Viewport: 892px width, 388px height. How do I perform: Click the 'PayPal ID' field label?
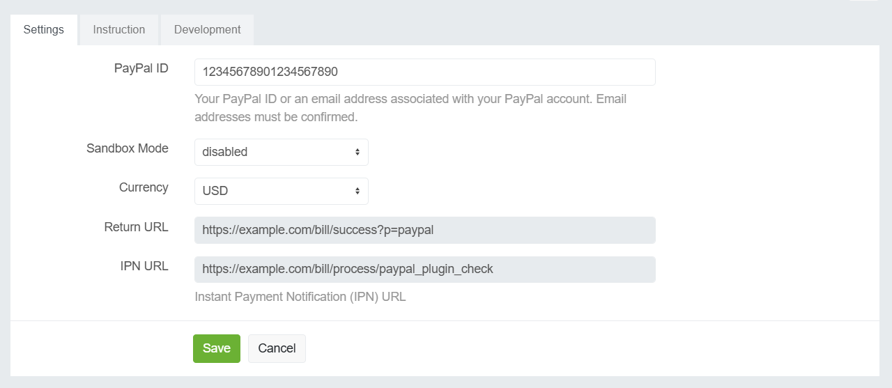(141, 68)
